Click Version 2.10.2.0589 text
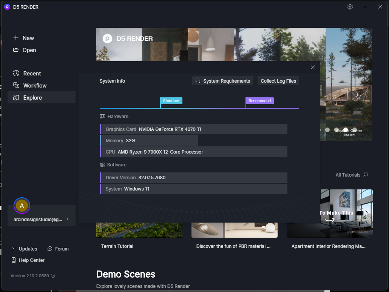The height and width of the screenshot is (292, 389). pos(30,276)
